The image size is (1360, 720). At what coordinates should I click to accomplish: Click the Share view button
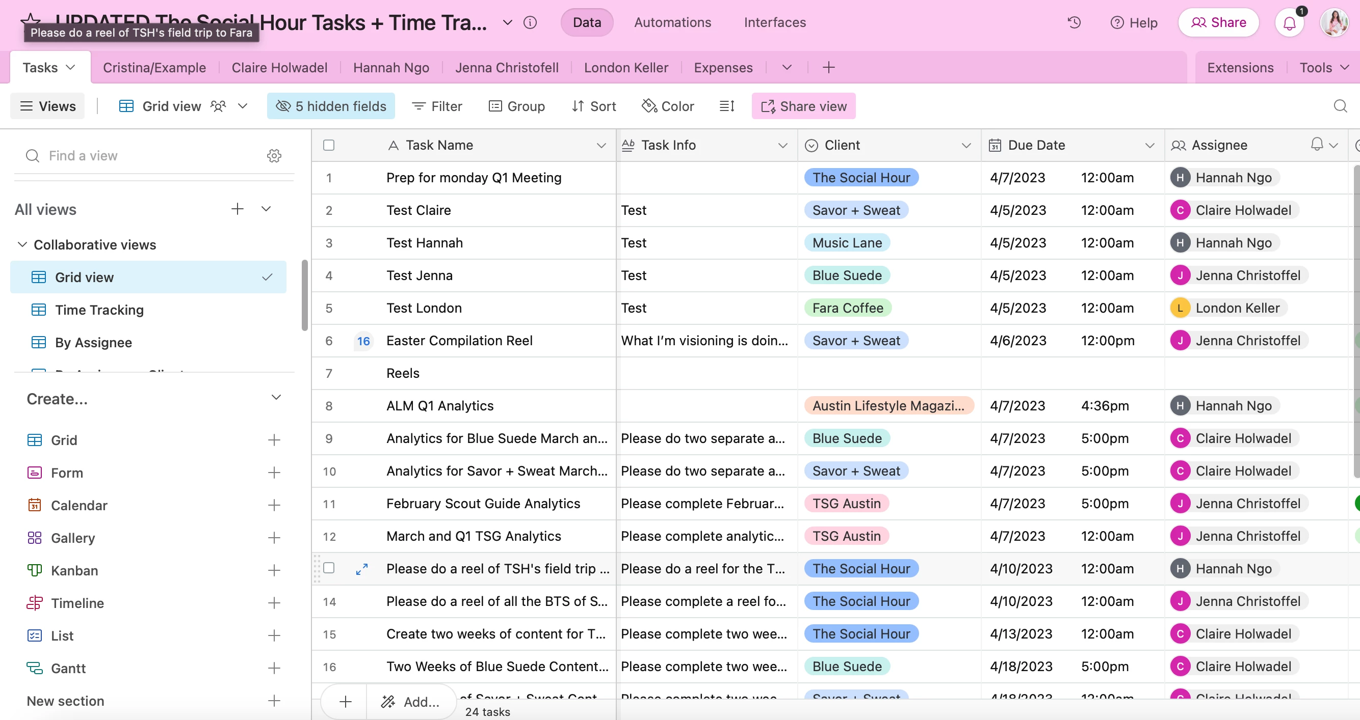click(x=803, y=106)
